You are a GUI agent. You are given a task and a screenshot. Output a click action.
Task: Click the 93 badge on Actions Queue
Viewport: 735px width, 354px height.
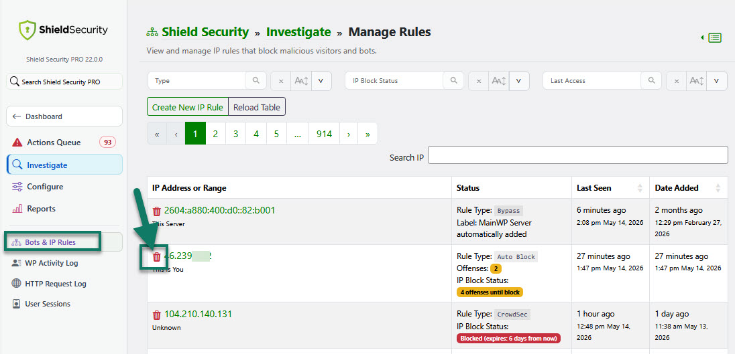(x=107, y=142)
